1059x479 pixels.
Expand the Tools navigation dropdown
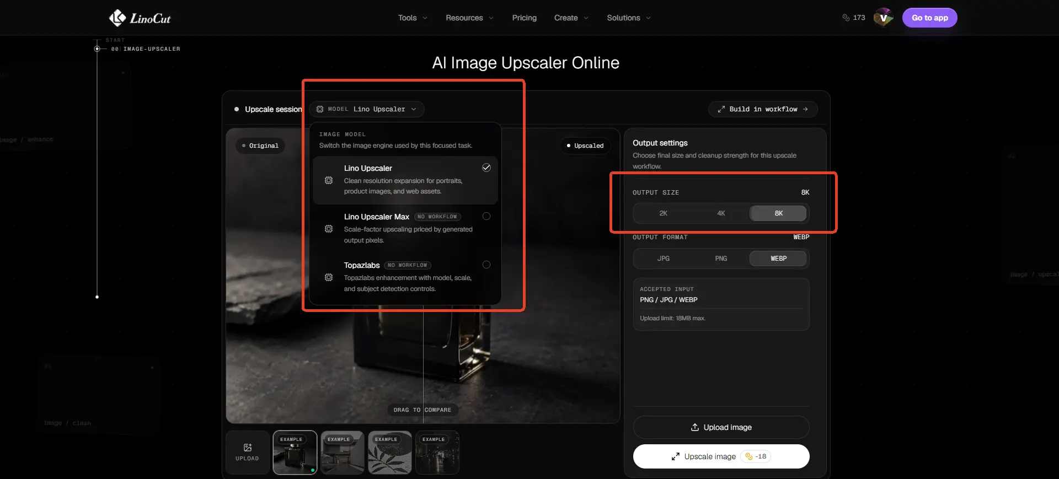click(x=413, y=18)
